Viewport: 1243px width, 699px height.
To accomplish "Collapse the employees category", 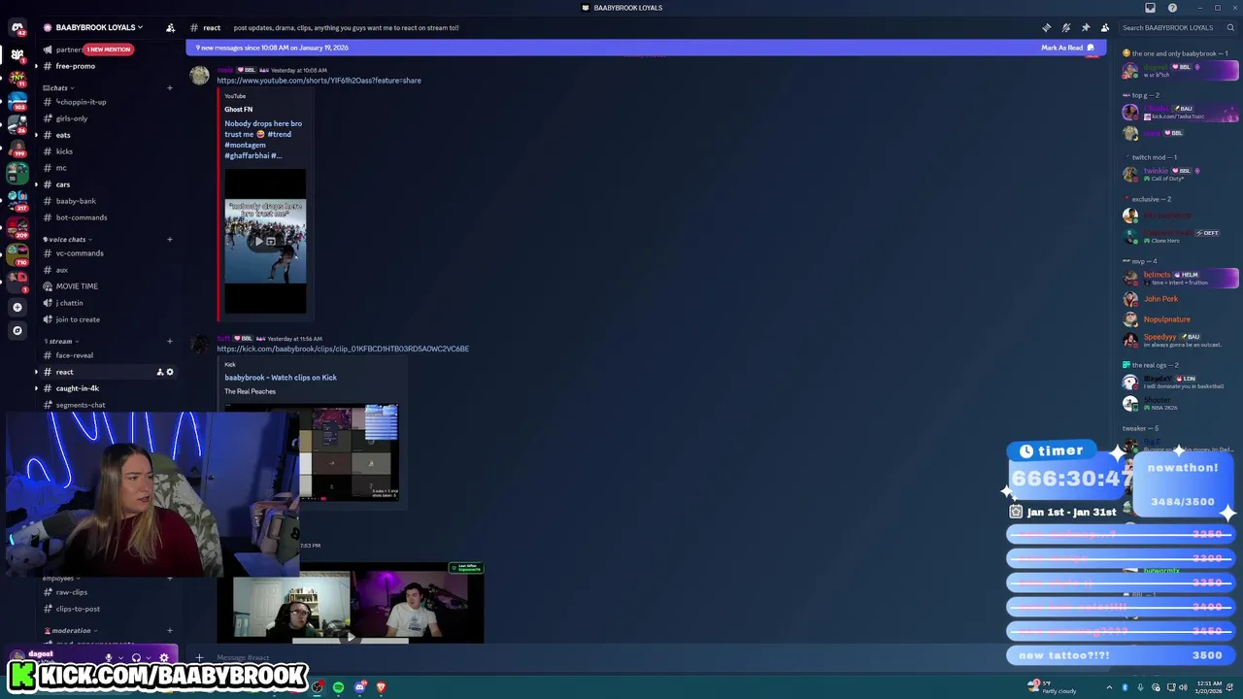I will tap(61, 579).
